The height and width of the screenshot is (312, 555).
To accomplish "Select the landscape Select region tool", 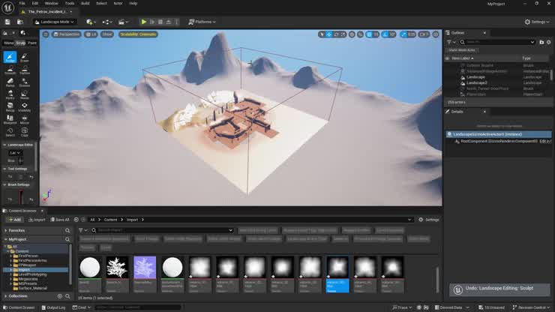I will point(10,132).
